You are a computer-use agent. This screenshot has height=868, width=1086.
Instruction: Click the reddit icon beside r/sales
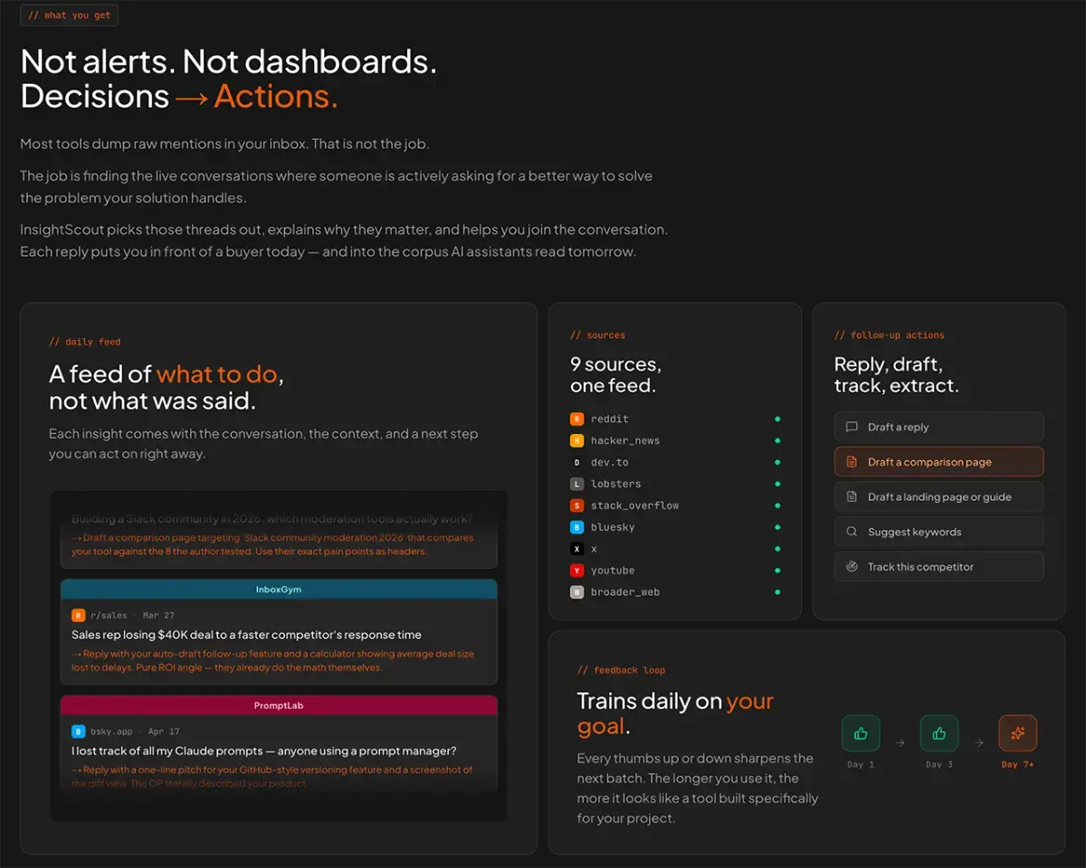click(78, 615)
